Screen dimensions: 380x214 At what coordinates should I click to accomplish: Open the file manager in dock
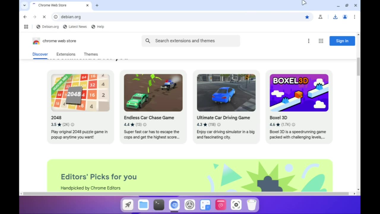pos(143,205)
